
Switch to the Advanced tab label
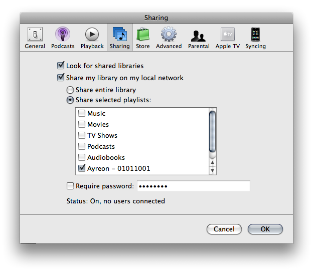click(169, 46)
